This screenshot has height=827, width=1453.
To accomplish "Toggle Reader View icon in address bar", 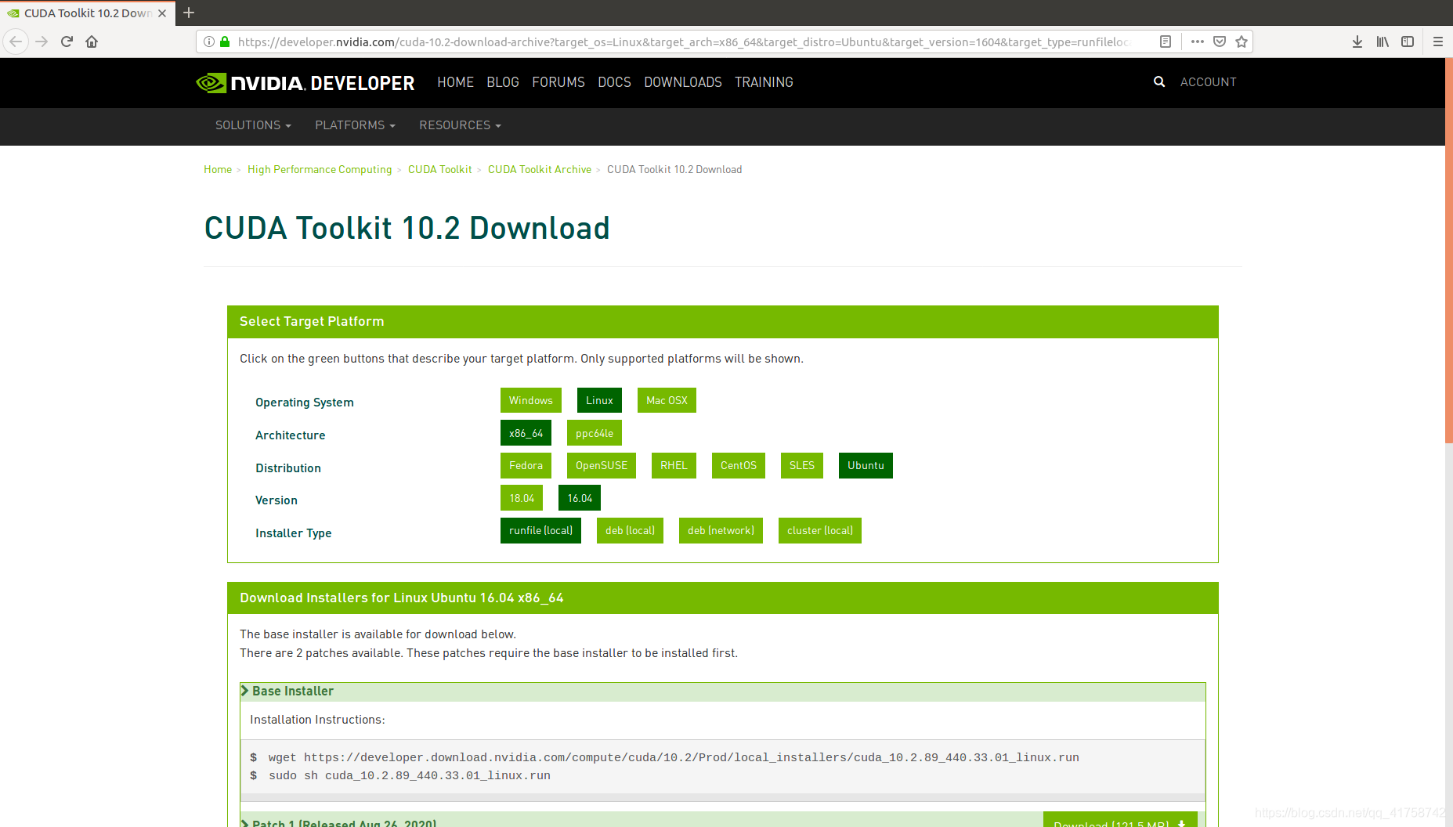I will 1166,42.
